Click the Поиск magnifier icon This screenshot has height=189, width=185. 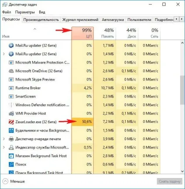[x=11, y=164]
